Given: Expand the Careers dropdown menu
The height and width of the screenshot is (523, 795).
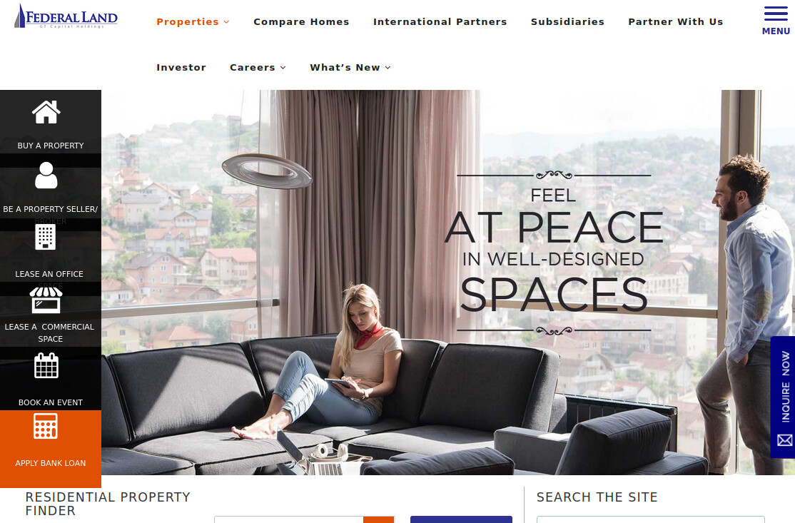Looking at the screenshot, I should pyautogui.click(x=258, y=67).
